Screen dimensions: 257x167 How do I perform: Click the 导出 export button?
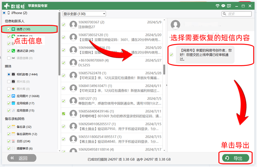pyautogui.click(x=235, y=158)
